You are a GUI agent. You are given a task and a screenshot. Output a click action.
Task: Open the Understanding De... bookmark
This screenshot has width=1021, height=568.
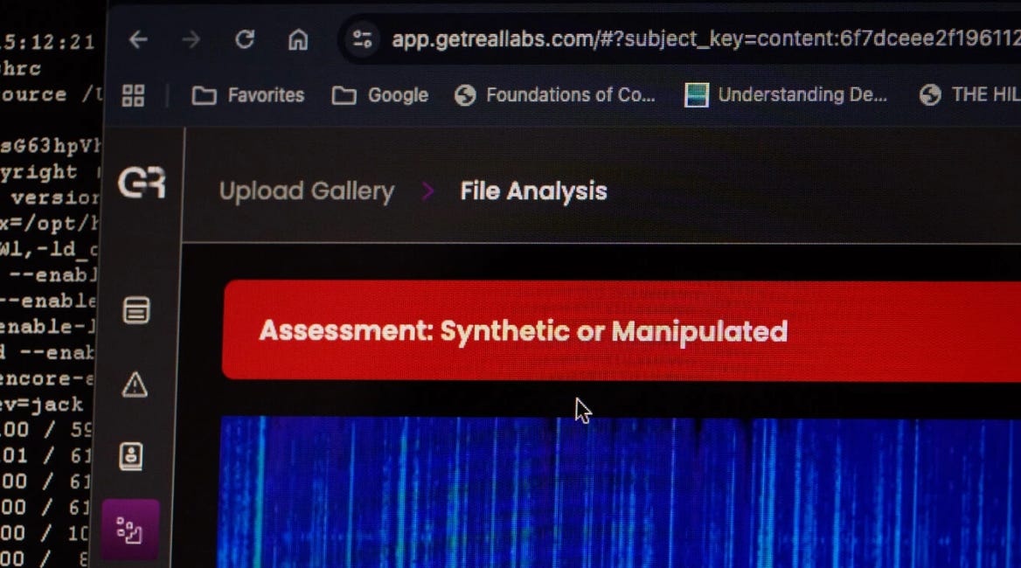click(x=786, y=95)
